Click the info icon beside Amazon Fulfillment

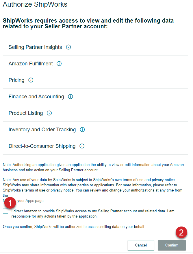tap(59, 64)
